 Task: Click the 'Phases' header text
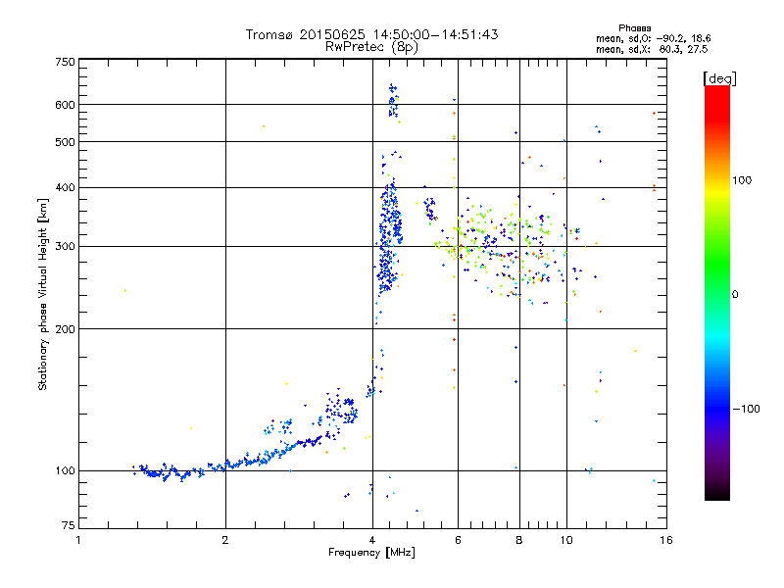[x=634, y=28]
